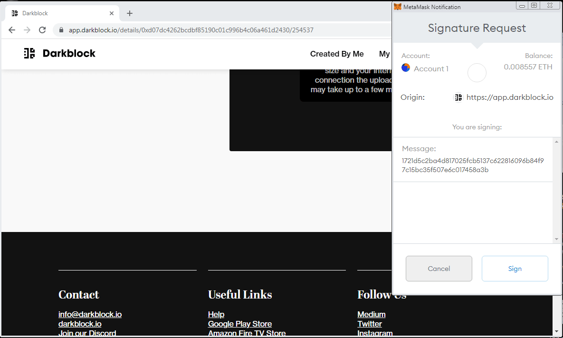Open the Medium link

pos(371,314)
